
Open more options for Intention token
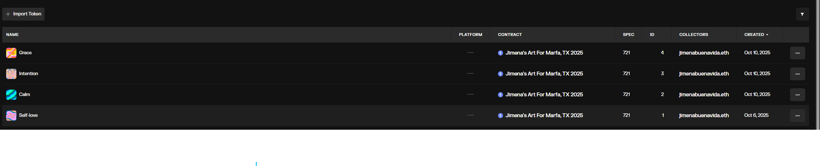point(797,74)
